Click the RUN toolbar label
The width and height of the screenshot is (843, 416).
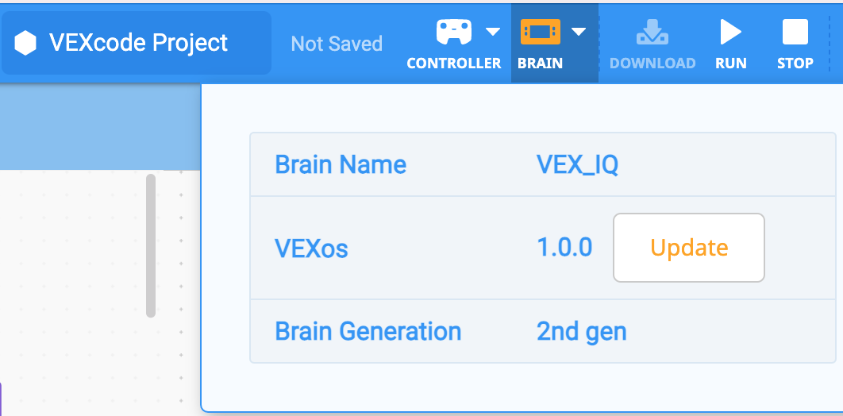[730, 64]
